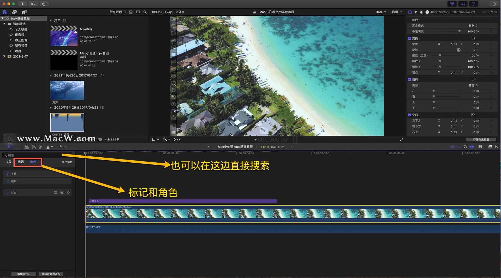The width and height of the screenshot is (501, 278).
Task: Toggle 对白 focus circle button
Action: click(68, 193)
